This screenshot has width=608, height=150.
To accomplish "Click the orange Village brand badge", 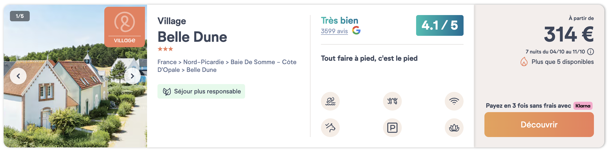I will pyautogui.click(x=125, y=27).
